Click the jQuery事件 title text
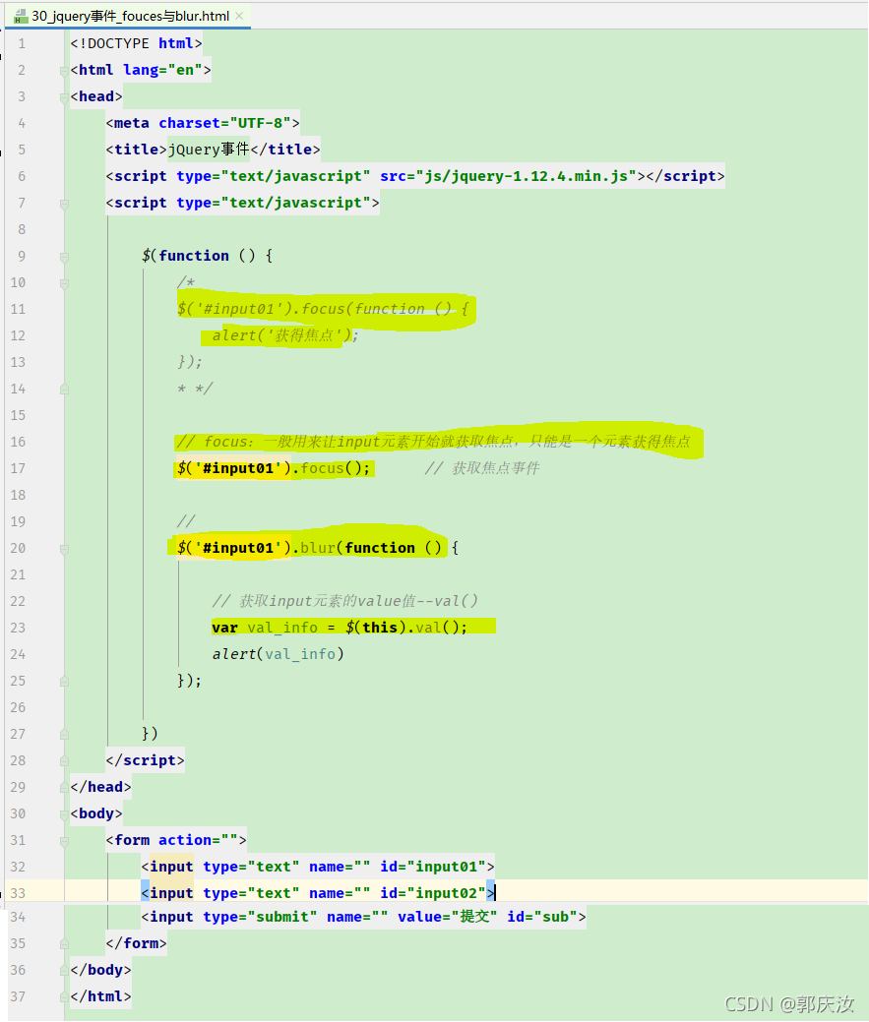 point(209,150)
